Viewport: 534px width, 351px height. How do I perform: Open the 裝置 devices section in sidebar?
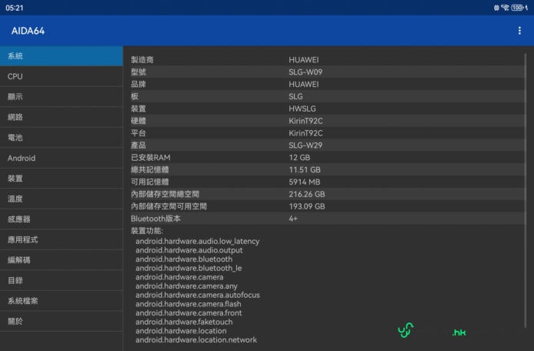(62, 179)
